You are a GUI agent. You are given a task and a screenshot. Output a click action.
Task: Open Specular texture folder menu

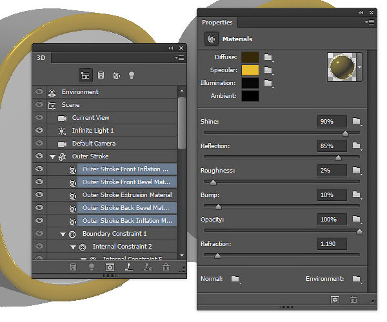coord(268,70)
